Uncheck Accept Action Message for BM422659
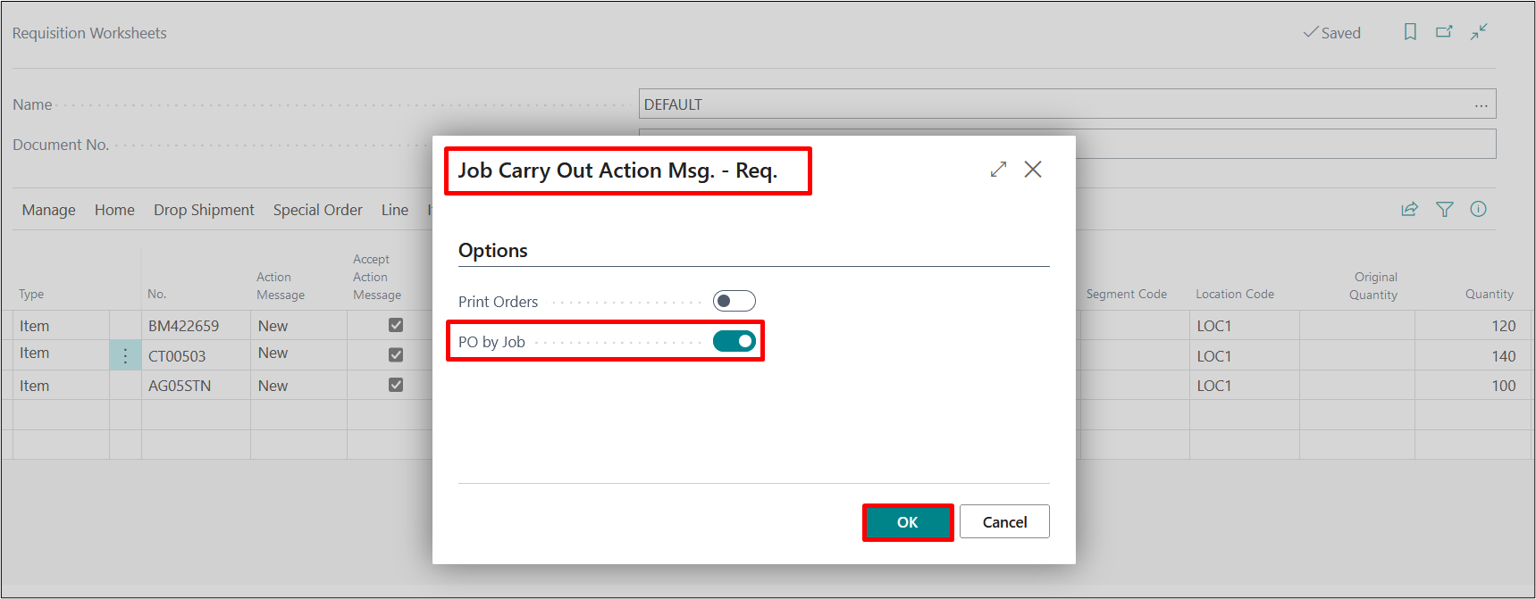 coord(396,325)
